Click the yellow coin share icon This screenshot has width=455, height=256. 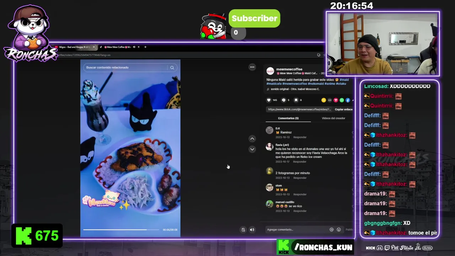point(323,100)
